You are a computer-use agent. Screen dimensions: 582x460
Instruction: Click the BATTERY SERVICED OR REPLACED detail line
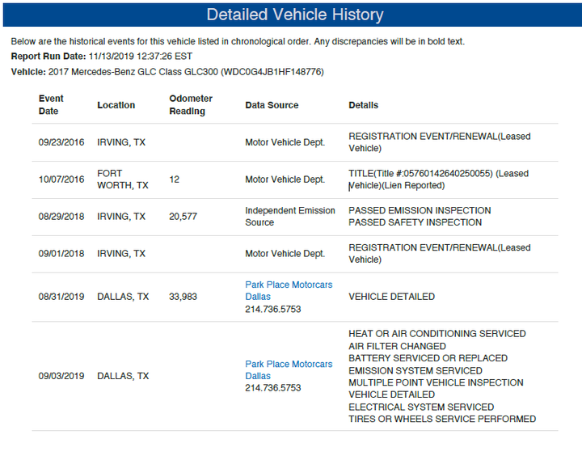point(428,358)
